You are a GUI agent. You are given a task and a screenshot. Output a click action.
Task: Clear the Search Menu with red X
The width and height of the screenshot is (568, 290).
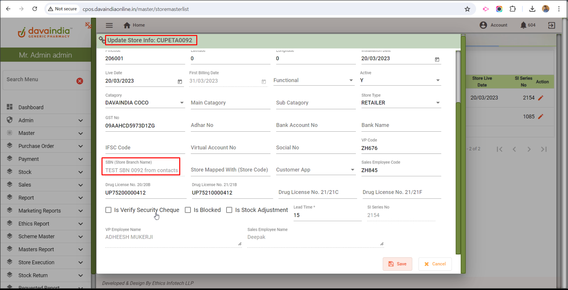coord(80,81)
